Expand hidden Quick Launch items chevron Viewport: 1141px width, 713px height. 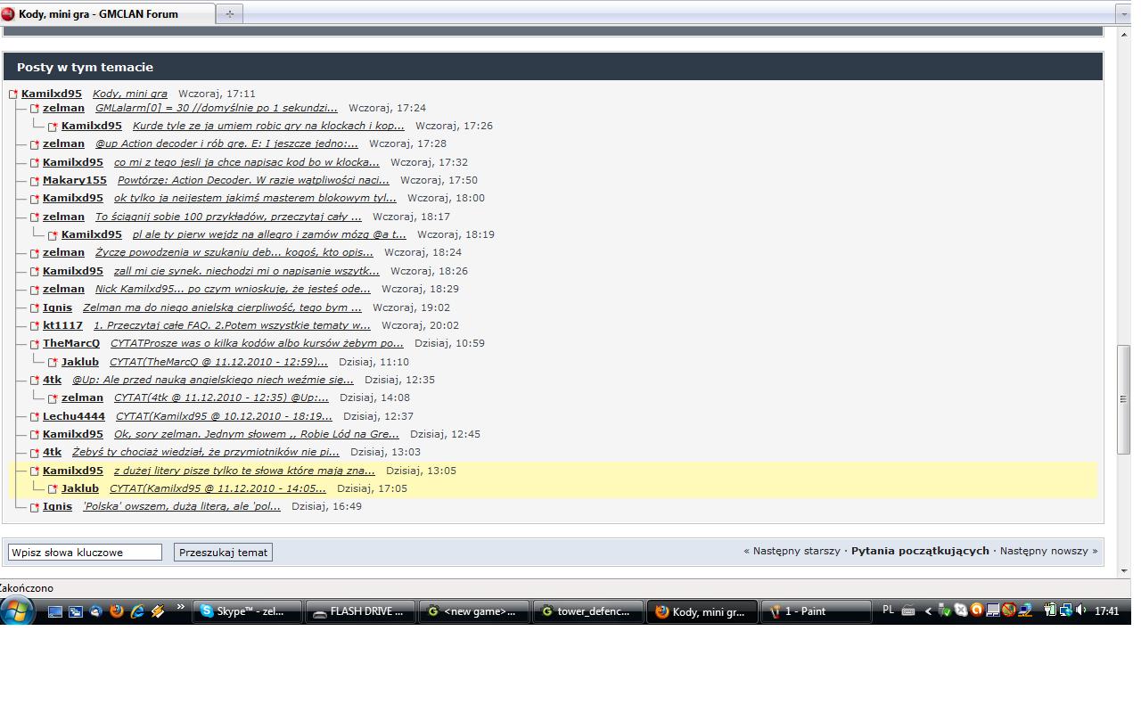point(181,608)
